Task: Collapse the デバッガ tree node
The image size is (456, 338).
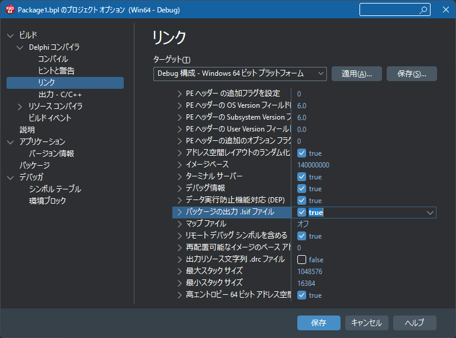Action: [11, 178]
